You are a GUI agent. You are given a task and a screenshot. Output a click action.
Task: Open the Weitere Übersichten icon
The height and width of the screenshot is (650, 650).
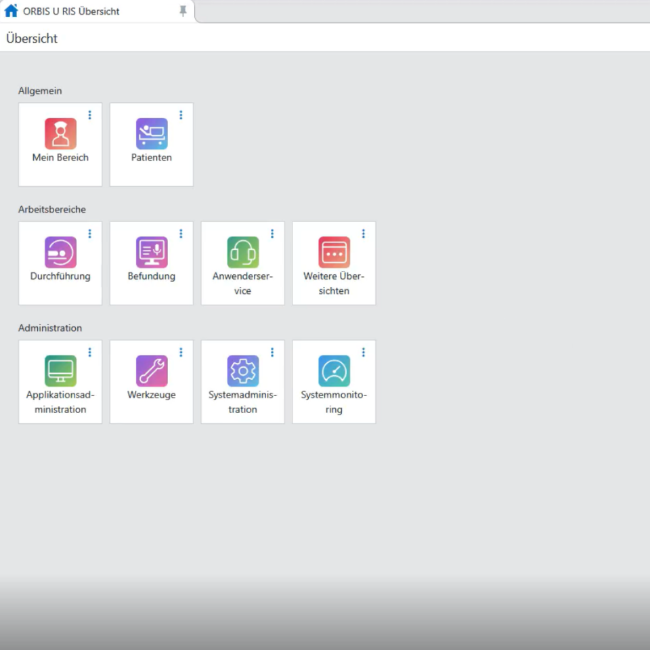click(x=334, y=252)
